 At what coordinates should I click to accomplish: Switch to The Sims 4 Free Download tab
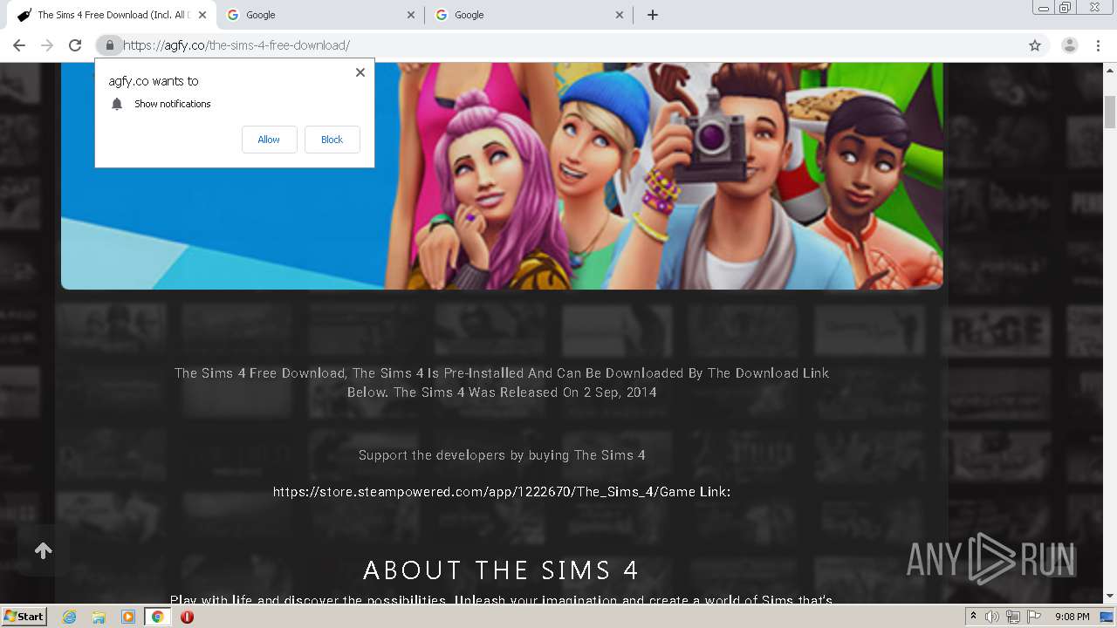[x=110, y=15]
